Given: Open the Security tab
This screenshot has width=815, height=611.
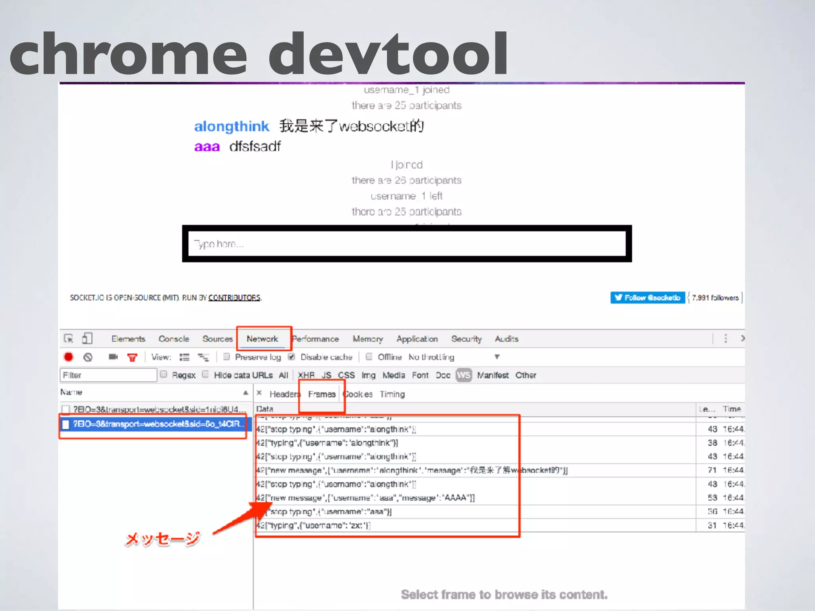Looking at the screenshot, I should [466, 339].
